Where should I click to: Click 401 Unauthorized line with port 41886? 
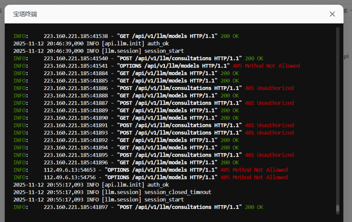click(x=153, y=88)
